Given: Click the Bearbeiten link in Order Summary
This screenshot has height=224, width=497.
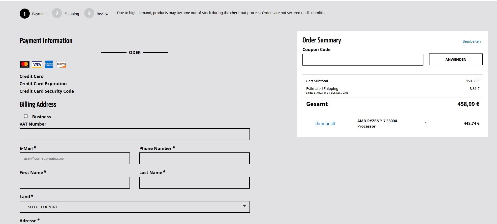Looking at the screenshot, I should coord(471,41).
